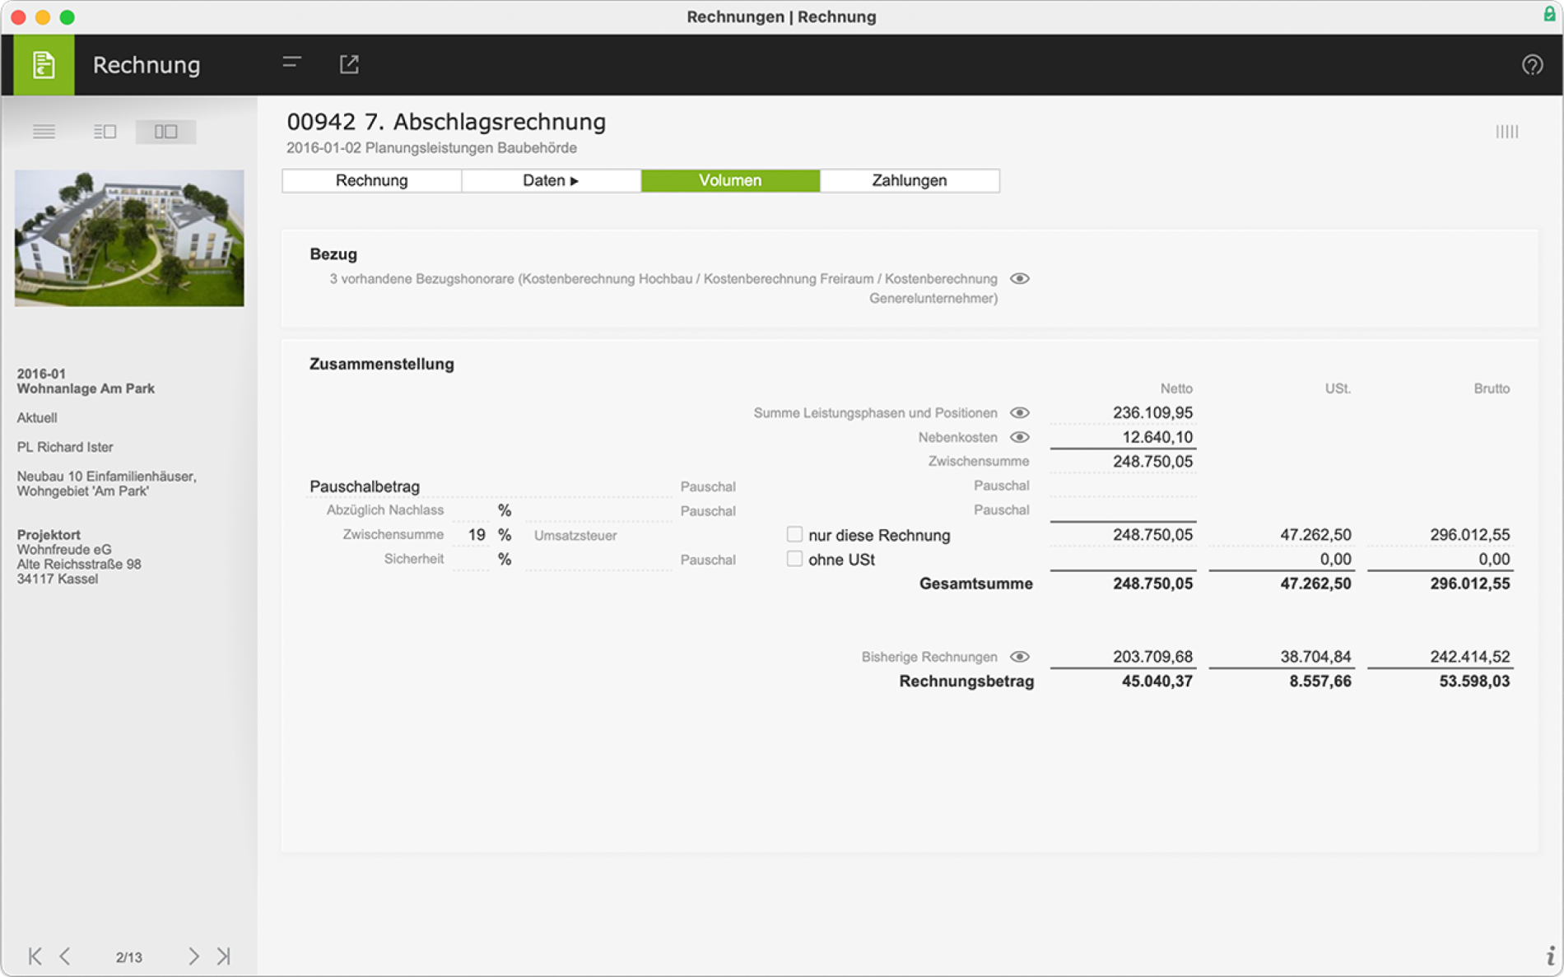
Task: Show Bezugshonorare details with eye icon
Action: (x=1019, y=278)
